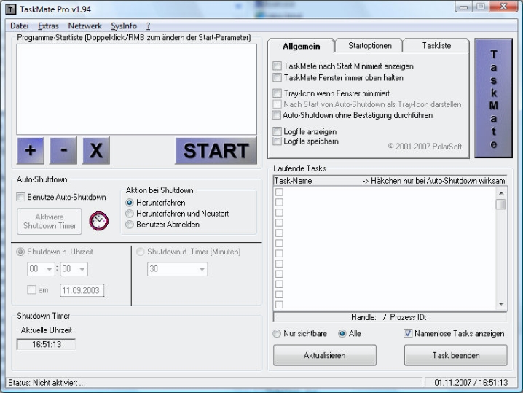523x393 pixels.
Task: Click the X icon to clear start list
Action: click(96, 151)
